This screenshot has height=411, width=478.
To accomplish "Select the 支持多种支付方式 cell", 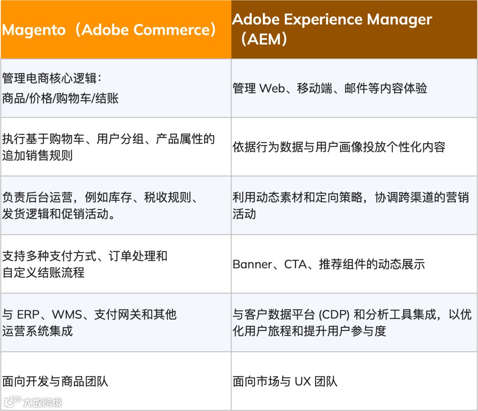I will [x=116, y=264].
